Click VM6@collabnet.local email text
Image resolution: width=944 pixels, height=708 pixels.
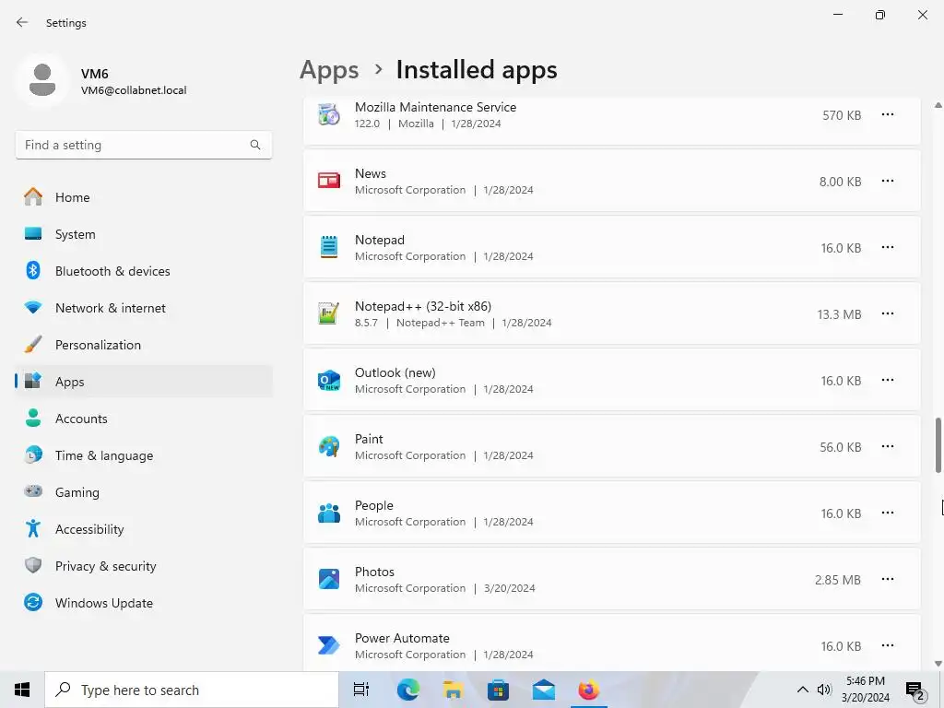tap(134, 90)
